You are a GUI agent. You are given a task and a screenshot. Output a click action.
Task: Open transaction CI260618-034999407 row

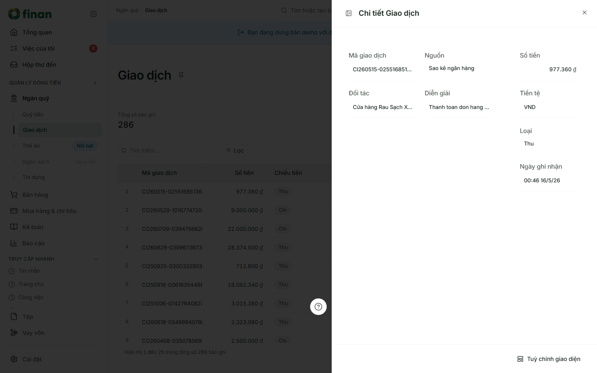pos(225,322)
